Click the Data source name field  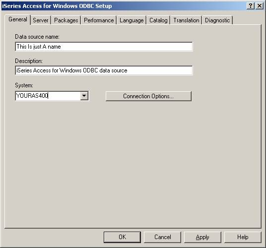coord(104,47)
